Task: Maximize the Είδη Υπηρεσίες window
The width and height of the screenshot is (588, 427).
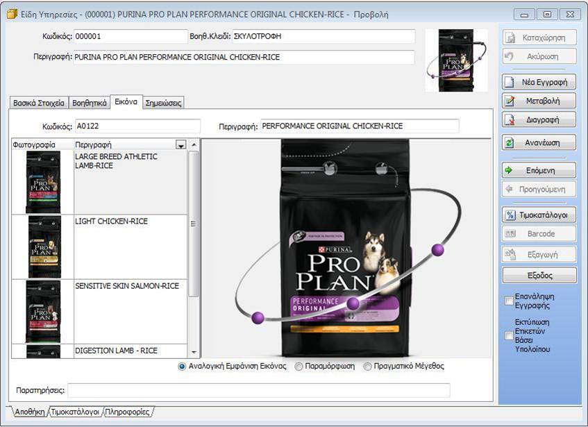Action: click(x=547, y=15)
